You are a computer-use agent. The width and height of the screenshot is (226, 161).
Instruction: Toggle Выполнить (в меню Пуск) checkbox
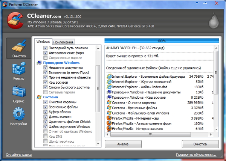46,72
